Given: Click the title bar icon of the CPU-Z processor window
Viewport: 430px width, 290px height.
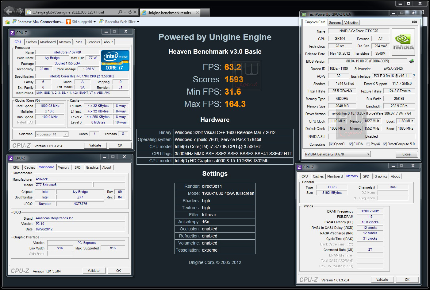Looking at the screenshot, I should pyautogui.click(x=12, y=33).
